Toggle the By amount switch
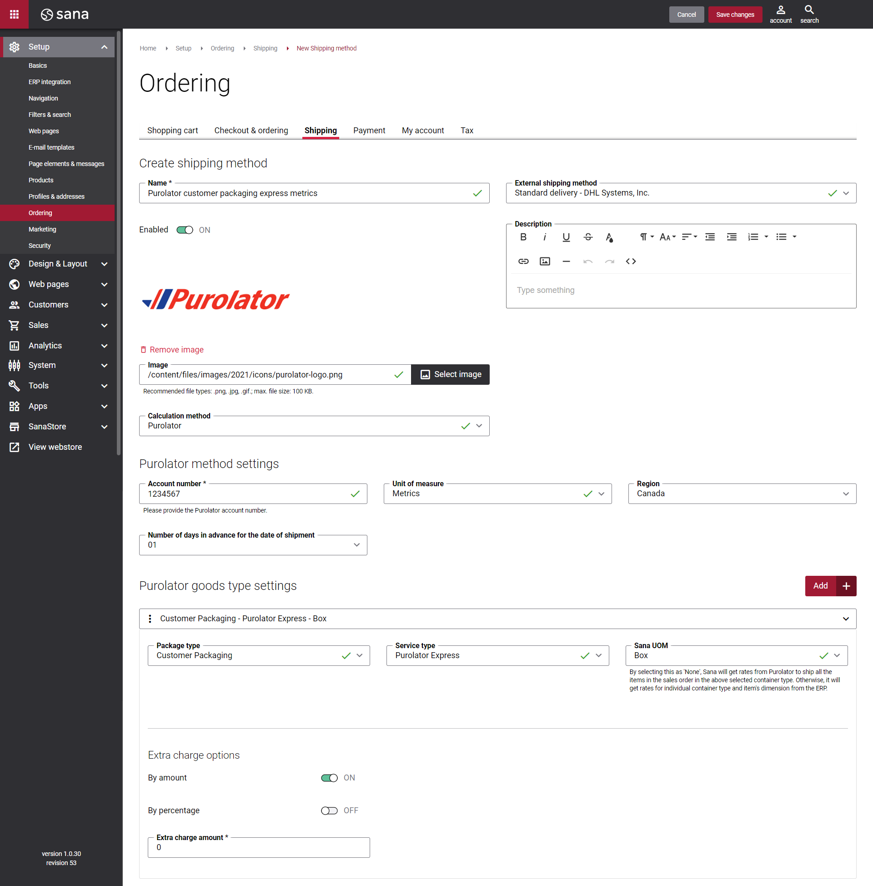The width and height of the screenshot is (873, 886). [x=329, y=778]
